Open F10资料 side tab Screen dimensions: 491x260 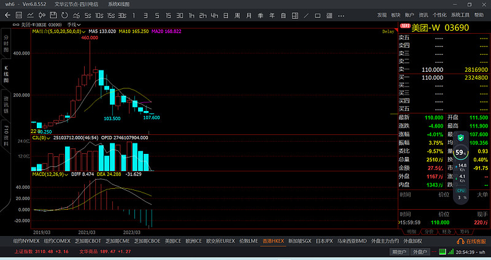coord(6,136)
